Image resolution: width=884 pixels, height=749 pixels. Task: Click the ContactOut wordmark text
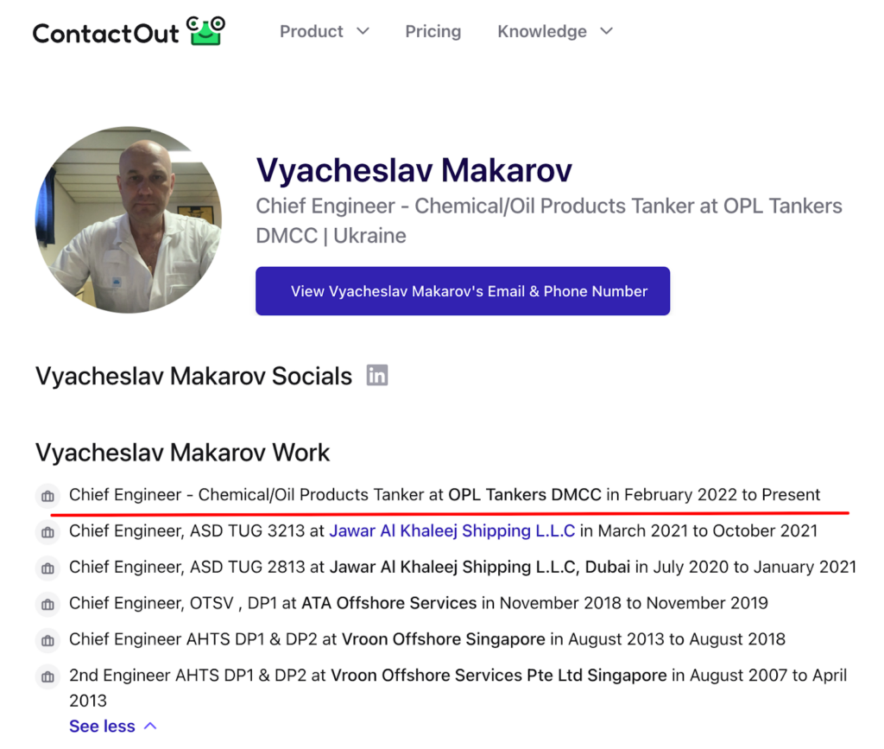tap(105, 33)
